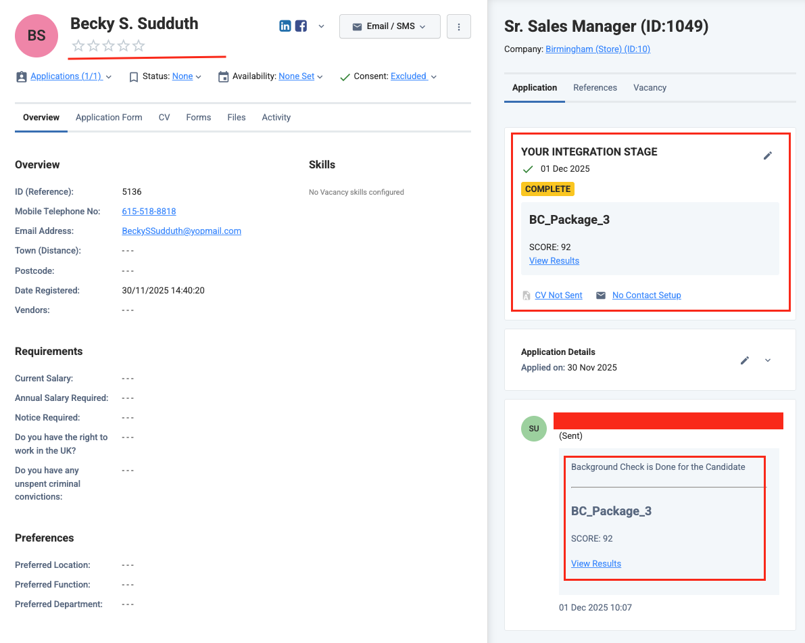Set the fifth rating star
The image size is (805, 643).
tap(139, 46)
